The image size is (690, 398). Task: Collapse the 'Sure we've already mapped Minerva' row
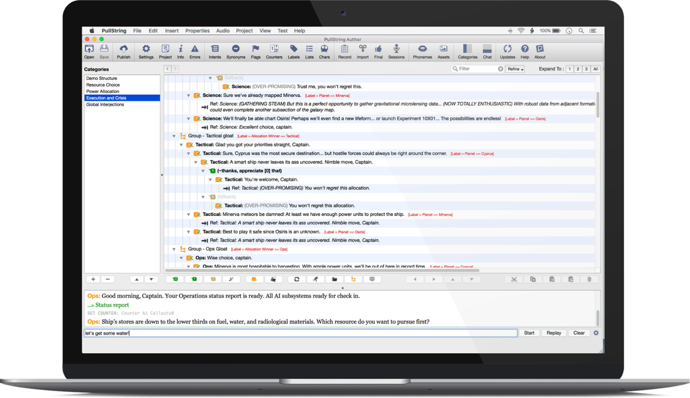pyautogui.click(x=189, y=96)
